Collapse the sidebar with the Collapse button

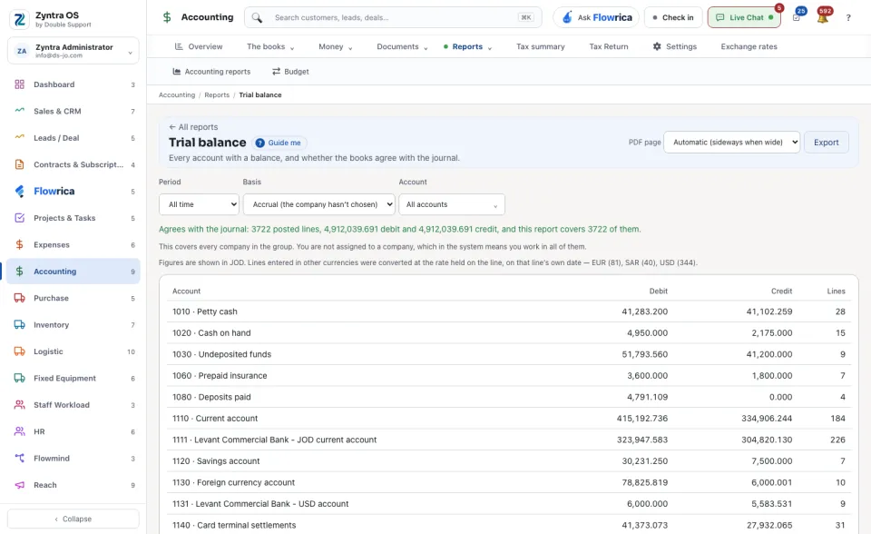(73, 519)
